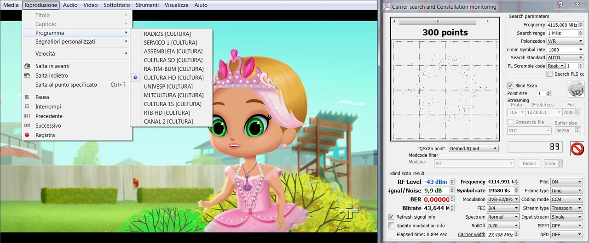Select MLTCULTURA [CULTURA] program
The height and width of the screenshot is (243, 589).
coord(171,95)
